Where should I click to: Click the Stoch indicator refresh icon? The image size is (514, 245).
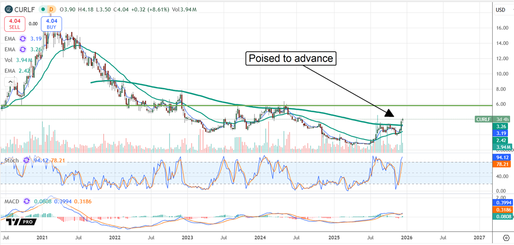tap(27, 160)
